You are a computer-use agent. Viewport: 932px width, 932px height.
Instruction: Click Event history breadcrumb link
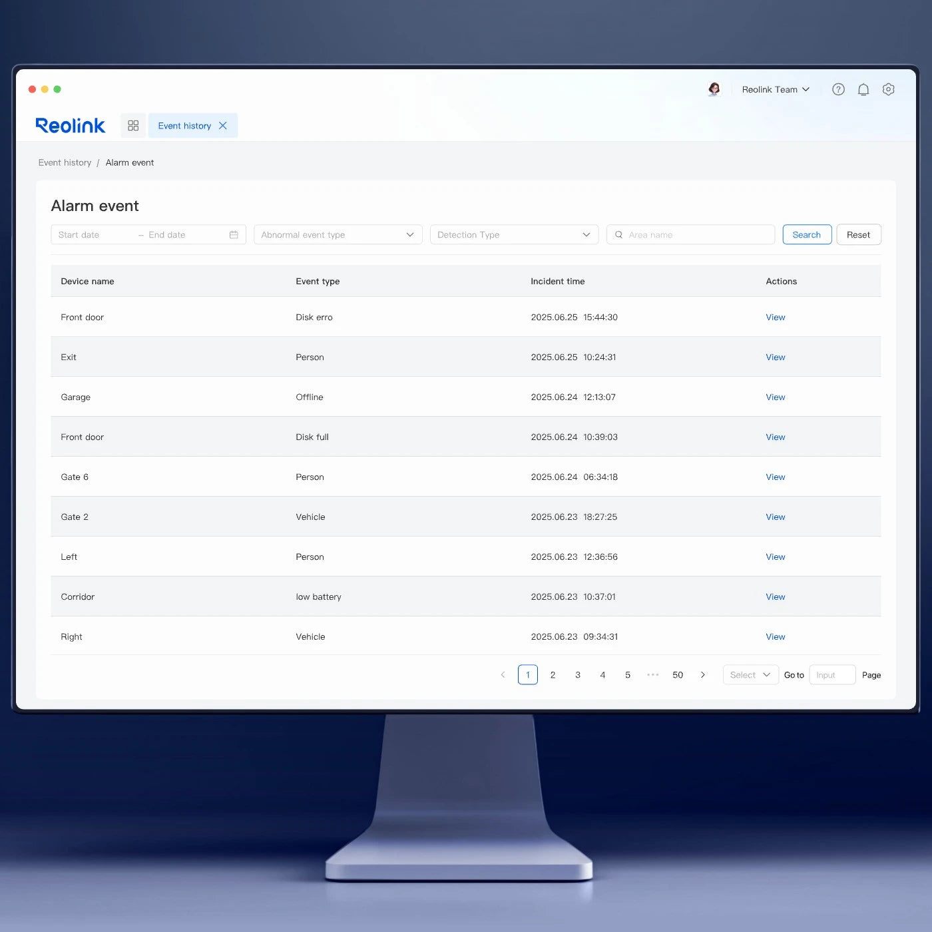click(x=65, y=162)
